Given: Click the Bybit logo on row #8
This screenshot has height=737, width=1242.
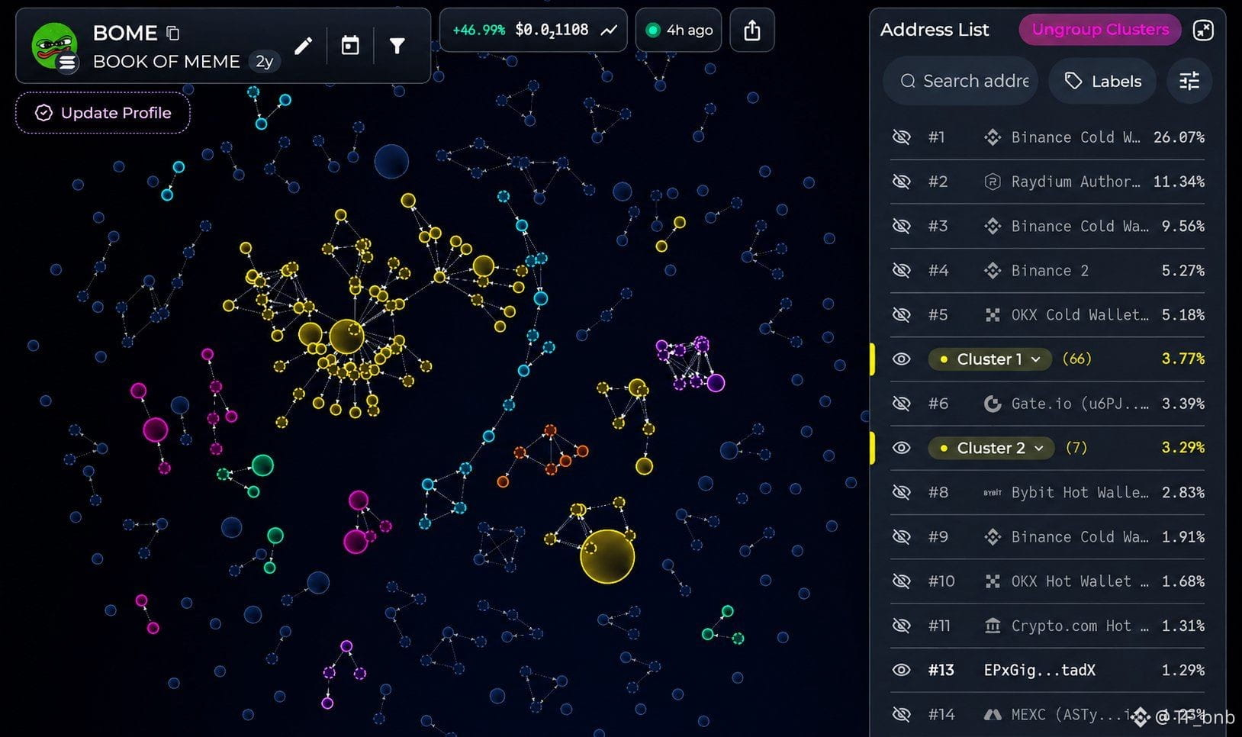Looking at the screenshot, I should (x=992, y=493).
